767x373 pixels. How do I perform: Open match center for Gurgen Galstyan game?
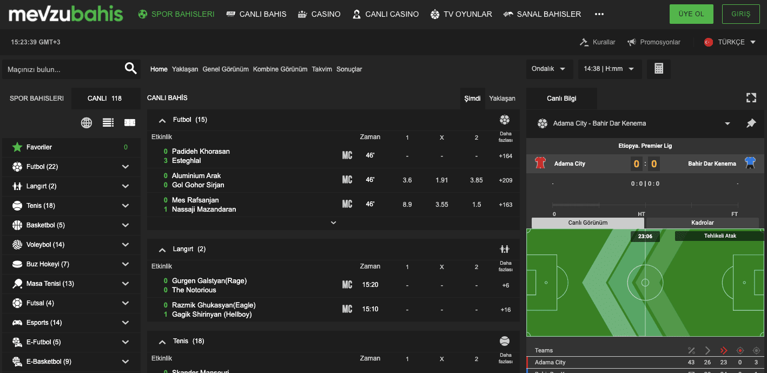pyautogui.click(x=347, y=285)
